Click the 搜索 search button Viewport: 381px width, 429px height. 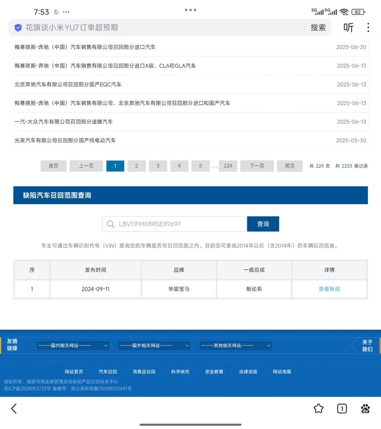[318, 27]
